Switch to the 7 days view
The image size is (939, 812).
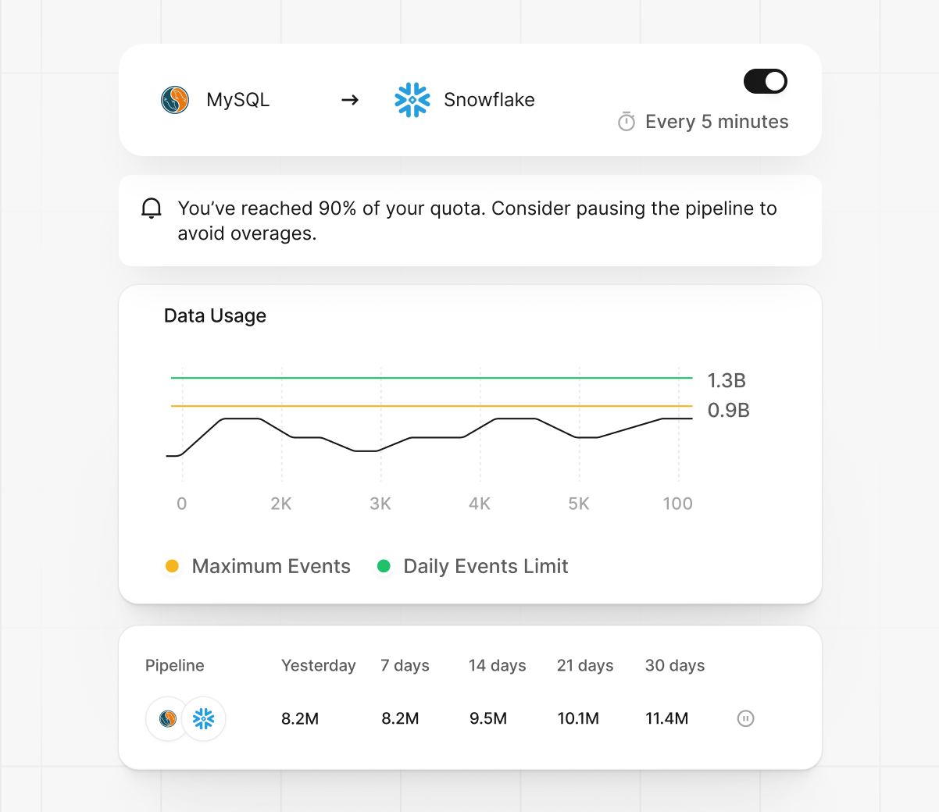(405, 665)
